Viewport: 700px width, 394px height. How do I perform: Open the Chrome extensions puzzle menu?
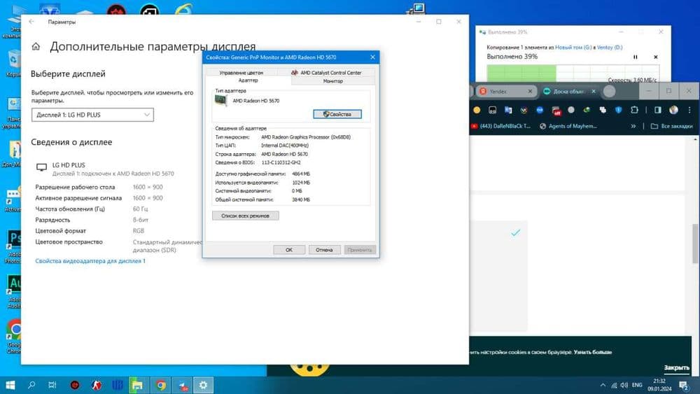[634, 110]
